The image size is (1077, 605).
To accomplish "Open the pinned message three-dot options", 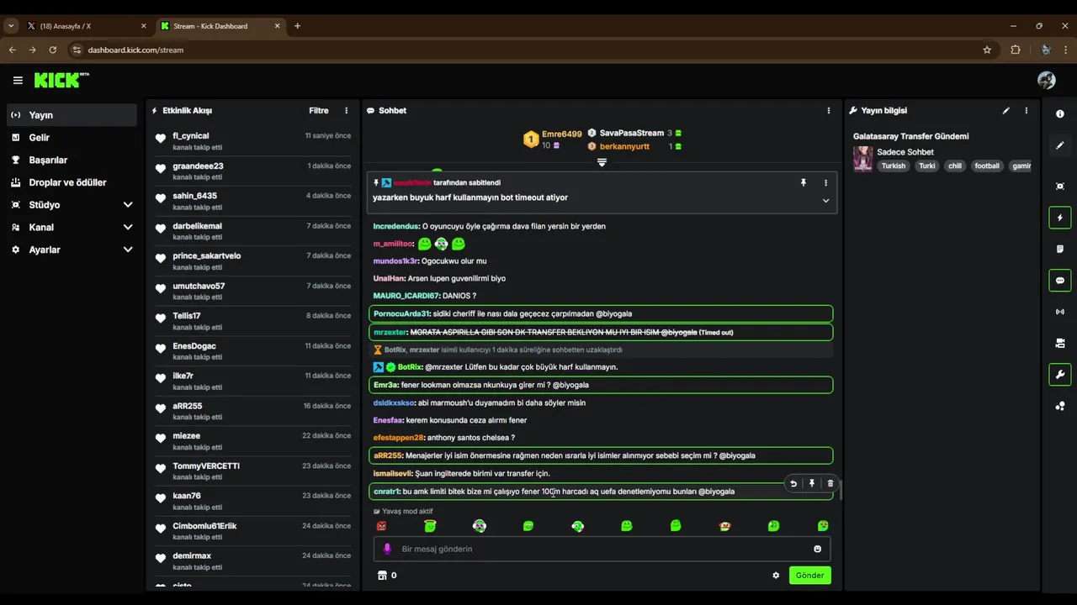I will (x=825, y=182).
